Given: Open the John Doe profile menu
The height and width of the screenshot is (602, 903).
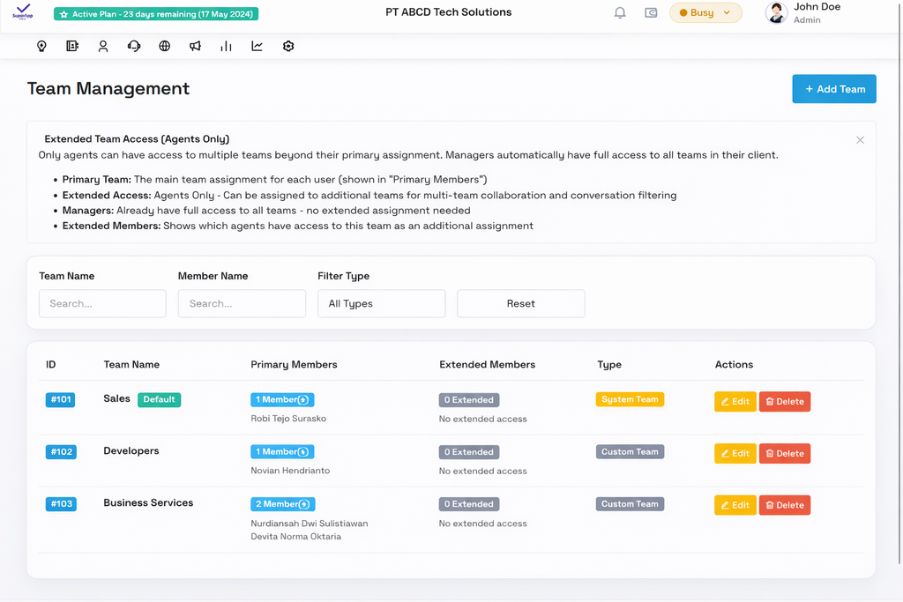Looking at the screenshot, I should (x=802, y=12).
